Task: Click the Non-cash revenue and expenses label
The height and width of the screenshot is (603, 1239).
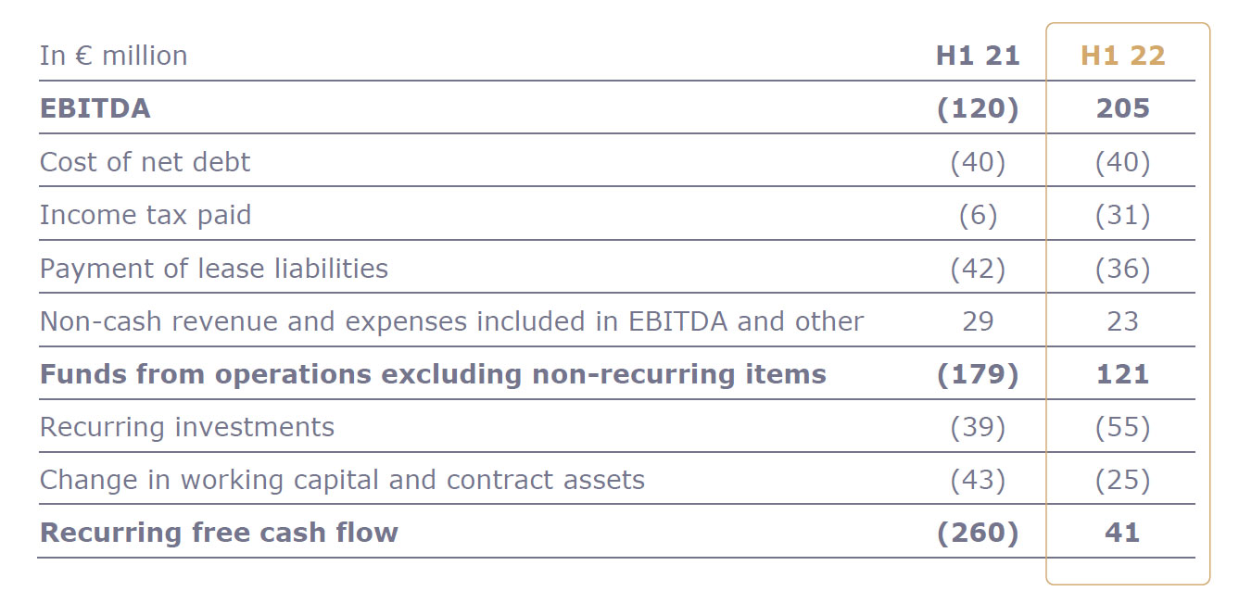Action: click(x=451, y=321)
